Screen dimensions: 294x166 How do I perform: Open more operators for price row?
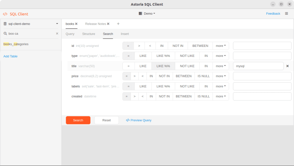coord(221,76)
